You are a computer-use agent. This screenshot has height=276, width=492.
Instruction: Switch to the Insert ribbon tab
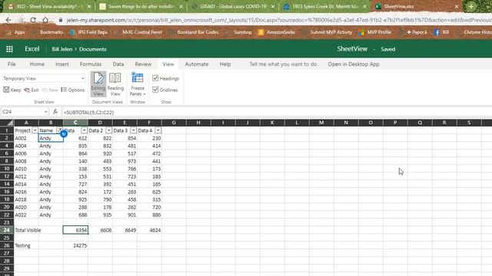(61, 64)
